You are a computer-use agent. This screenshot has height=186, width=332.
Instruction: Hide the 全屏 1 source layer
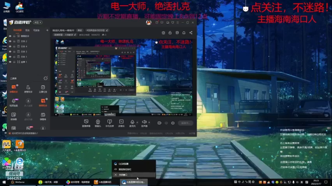click(10, 62)
